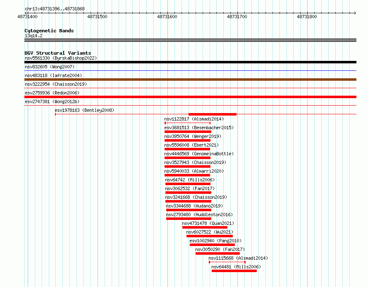Click nsv2793480 (Huddleston2016) label
Screen dimensions: 368x287
(x=199, y=215)
